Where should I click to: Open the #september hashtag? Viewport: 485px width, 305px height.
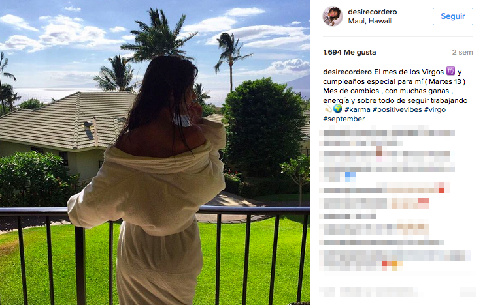344,119
